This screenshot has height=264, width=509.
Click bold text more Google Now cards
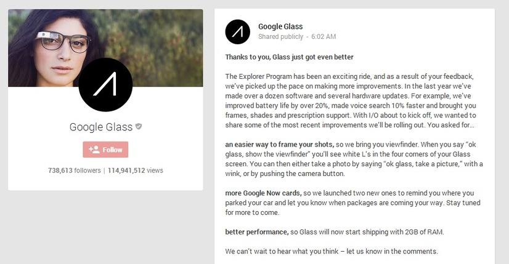pyautogui.click(x=263, y=193)
